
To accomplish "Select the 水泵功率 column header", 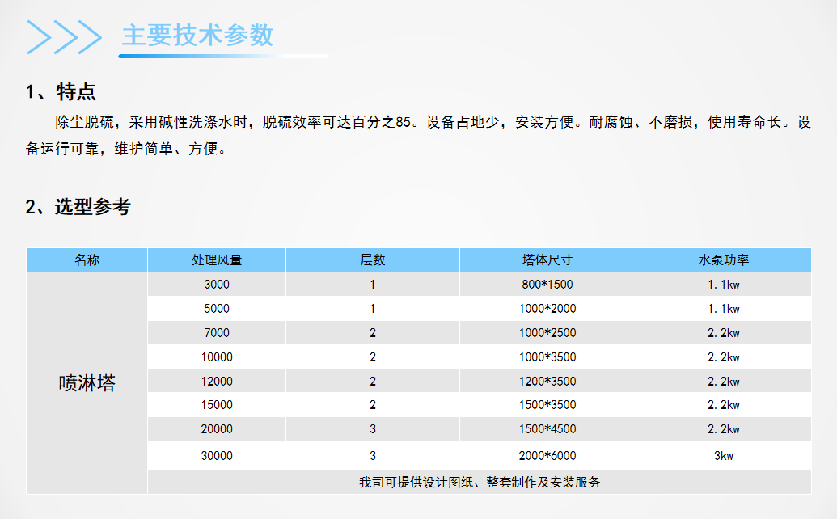I will coord(723,260).
